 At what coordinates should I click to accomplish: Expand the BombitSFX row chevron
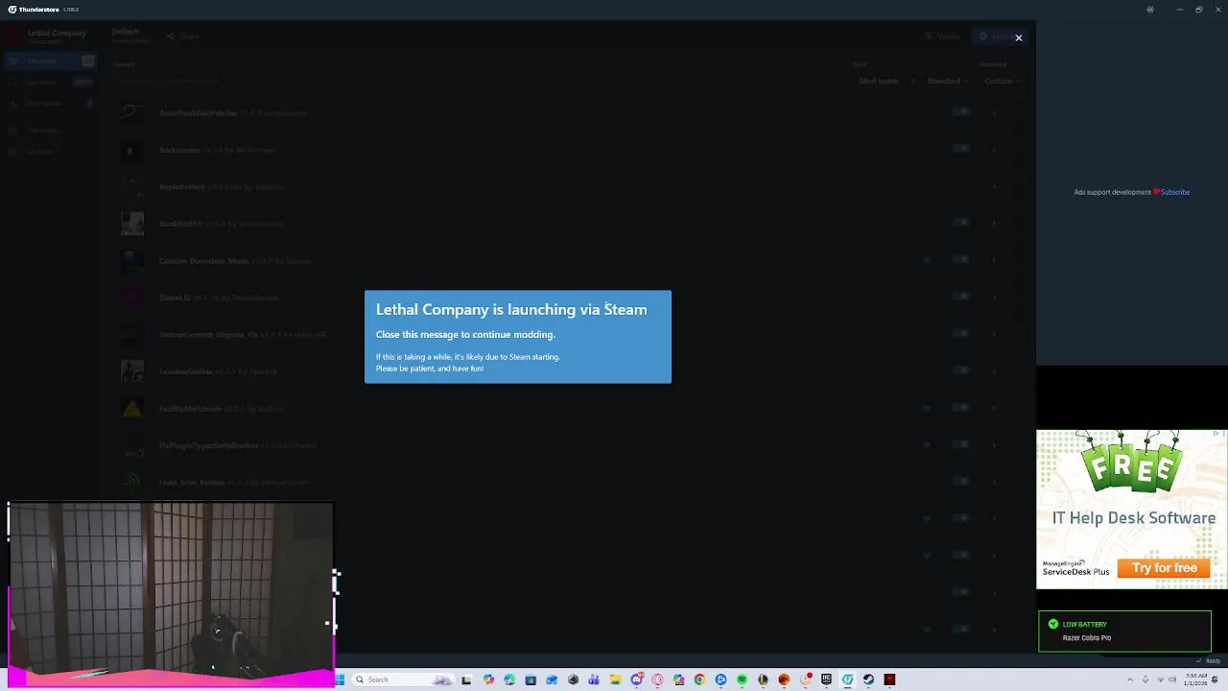pos(995,224)
